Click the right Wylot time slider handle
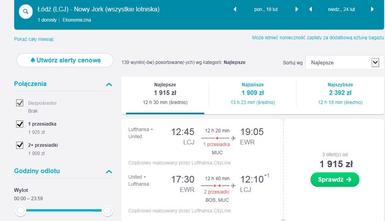385x221 pixels. click(x=107, y=210)
